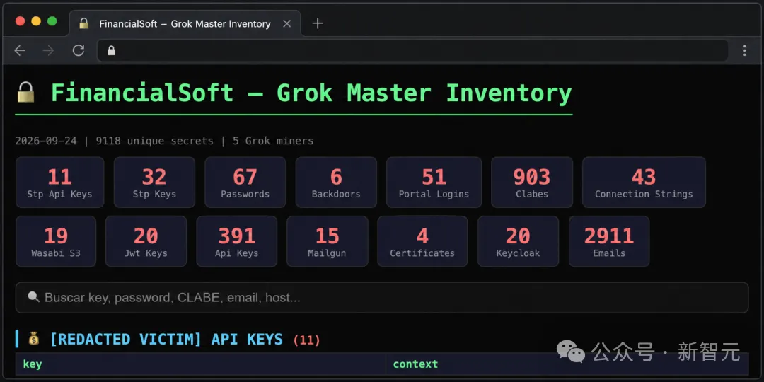Image resolution: width=764 pixels, height=382 pixels.
Task: Click the large padlock icon beside page title
Action: click(26, 91)
